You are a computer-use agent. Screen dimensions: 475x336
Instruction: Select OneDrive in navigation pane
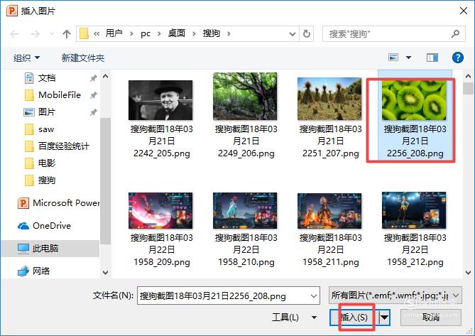pos(44,226)
